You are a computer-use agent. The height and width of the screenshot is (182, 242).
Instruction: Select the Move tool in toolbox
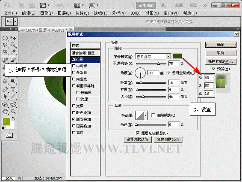[x=13, y=38]
